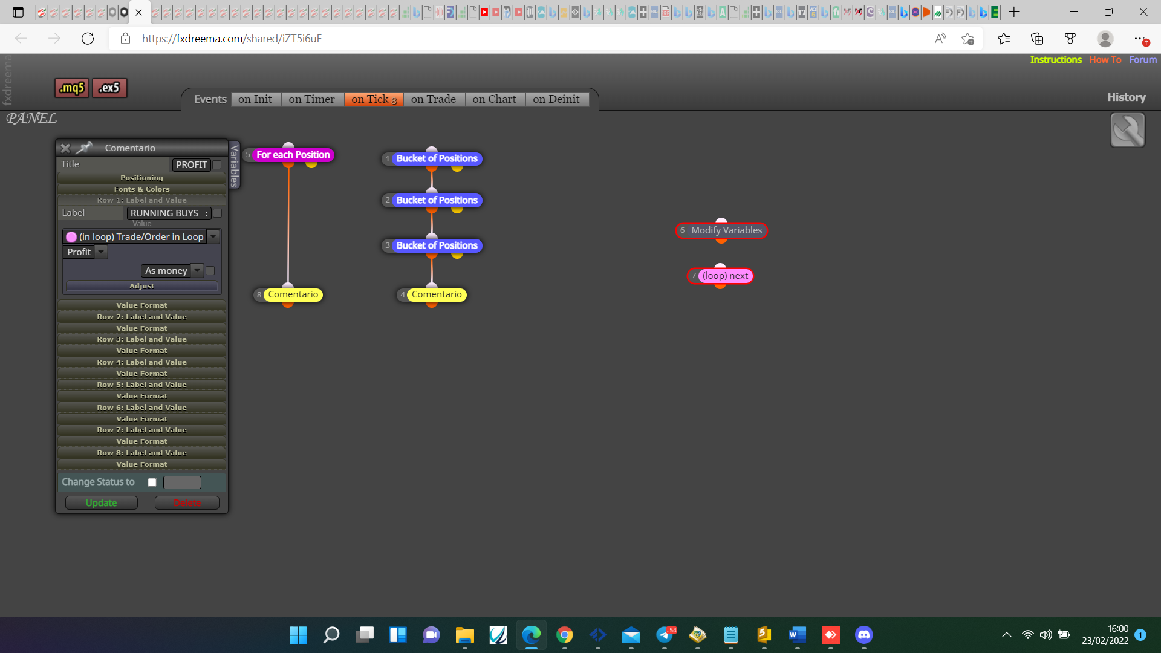The width and height of the screenshot is (1161, 653).
Task: Open taskbar Search
Action: click(x=331, y=635)
